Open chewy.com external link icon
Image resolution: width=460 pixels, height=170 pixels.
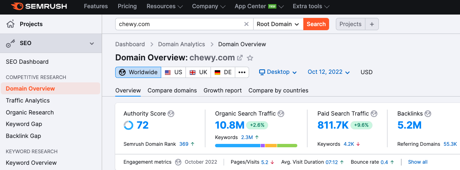(240, 58)
